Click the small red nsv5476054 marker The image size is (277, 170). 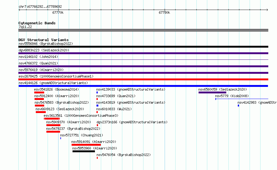97,158
